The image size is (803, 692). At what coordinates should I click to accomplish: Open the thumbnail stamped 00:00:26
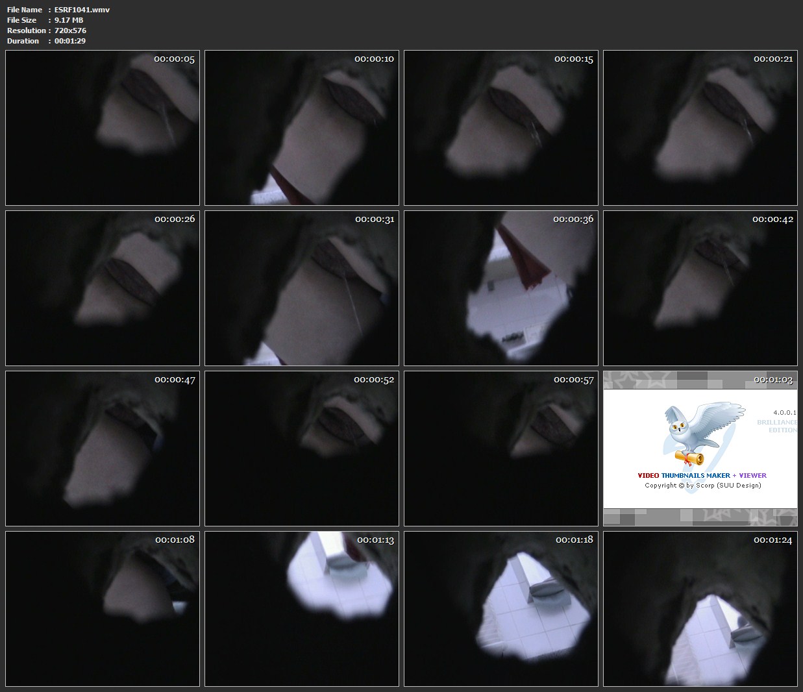click(103, 288)
